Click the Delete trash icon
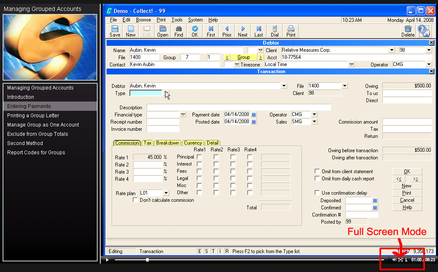 pos(408,31)
